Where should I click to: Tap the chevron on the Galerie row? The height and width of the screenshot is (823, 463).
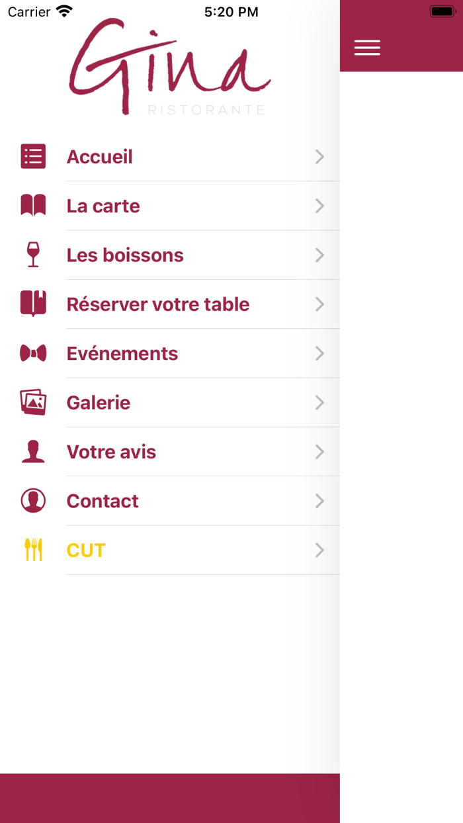[x=319, y=403]
